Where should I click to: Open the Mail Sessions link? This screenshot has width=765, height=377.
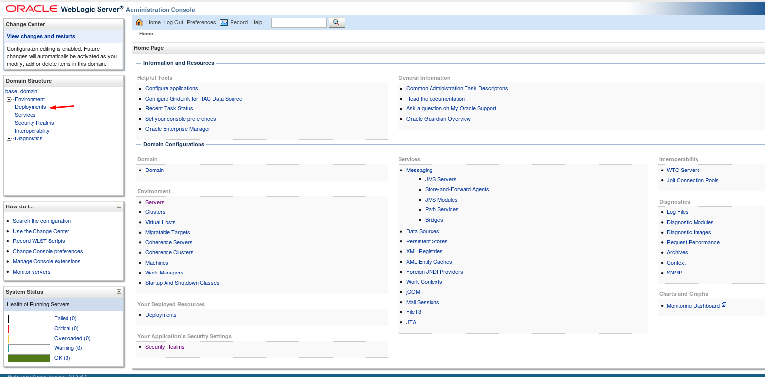click(x=423, y=302)
